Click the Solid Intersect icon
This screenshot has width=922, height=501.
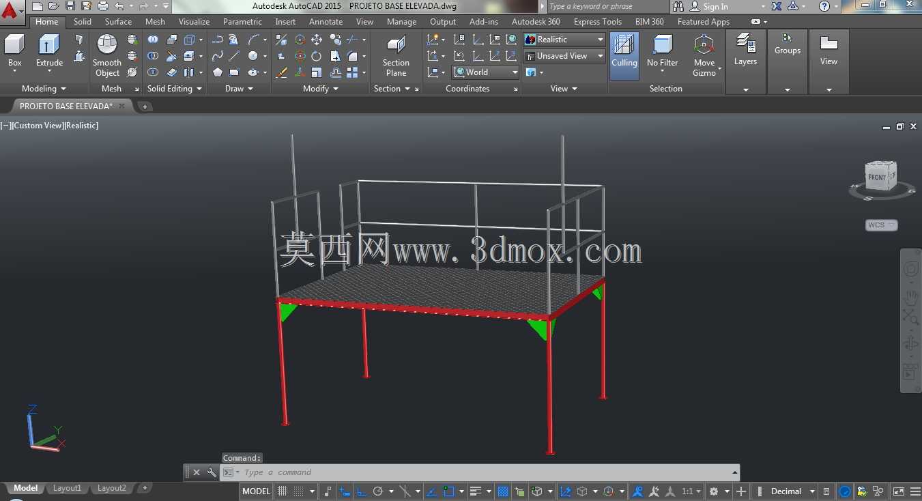(153, 72)
